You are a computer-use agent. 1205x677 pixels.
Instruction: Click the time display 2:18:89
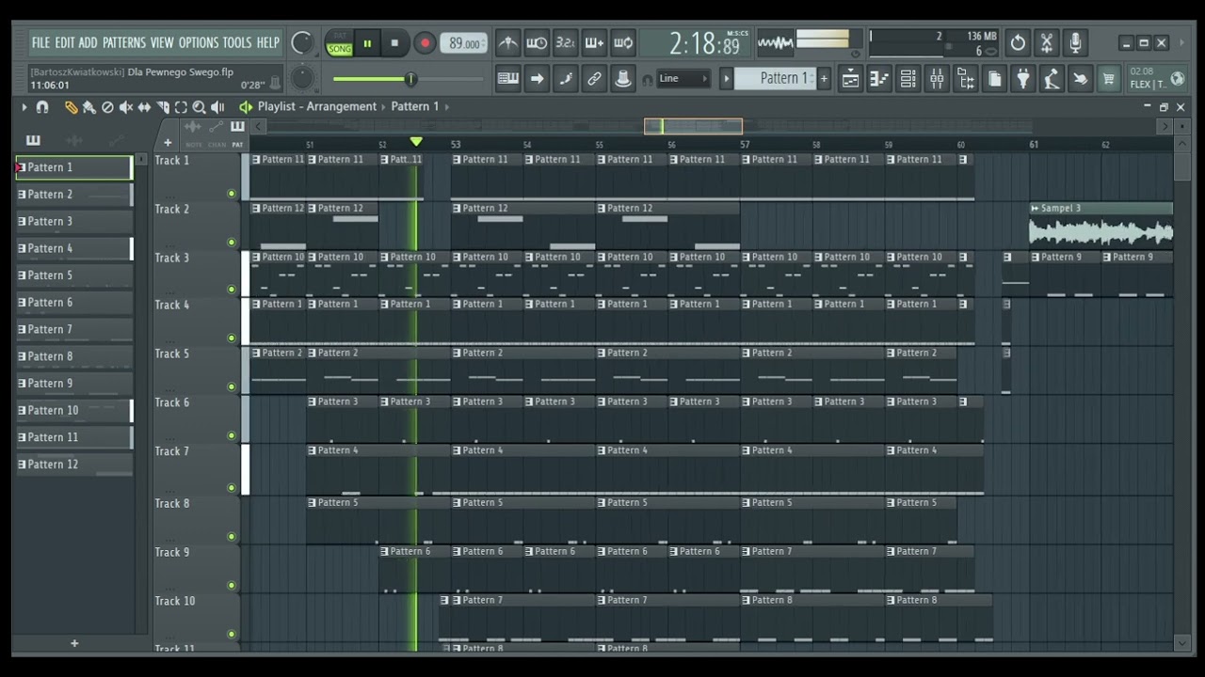coord(705,43)
